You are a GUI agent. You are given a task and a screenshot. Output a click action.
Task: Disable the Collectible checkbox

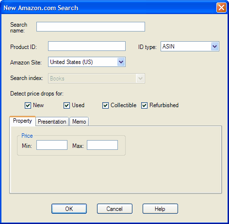point(105,105)
